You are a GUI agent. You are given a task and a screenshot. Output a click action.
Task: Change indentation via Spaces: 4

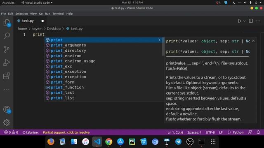[194, 132]
